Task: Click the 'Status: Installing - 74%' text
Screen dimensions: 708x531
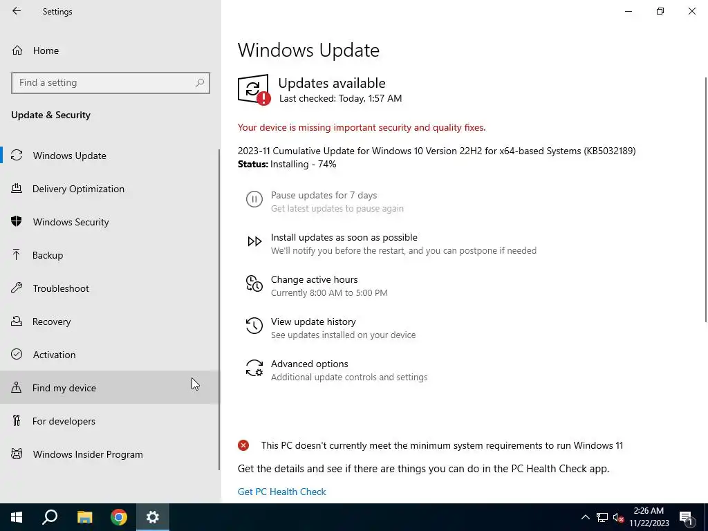Action: [287, 165]
